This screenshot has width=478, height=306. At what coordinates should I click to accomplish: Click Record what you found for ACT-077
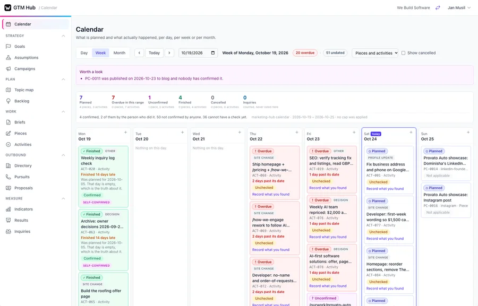[385, 239]
